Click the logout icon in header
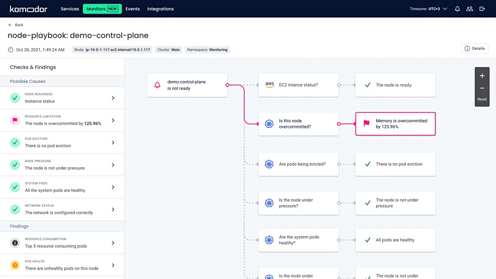This screenshot has width=496, height=279. 482,9
